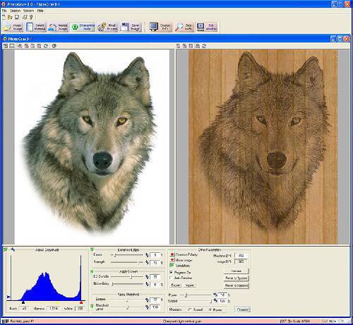Click the Resize button in Other Parameters

(x=236, y=271)
